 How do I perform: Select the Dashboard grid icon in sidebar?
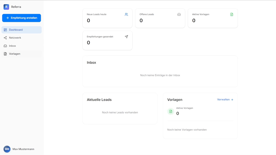[x=5, y=30]
